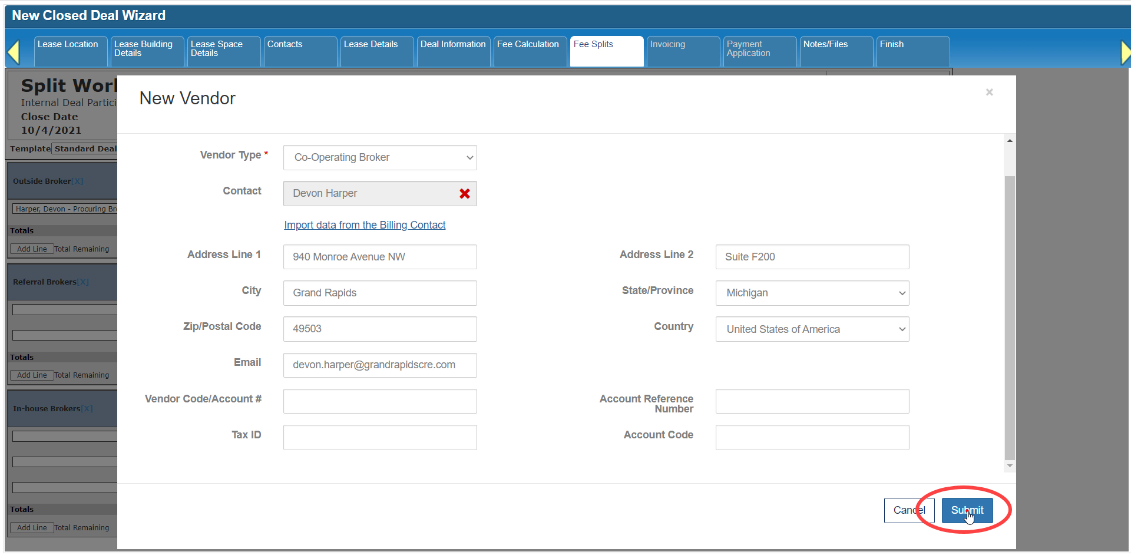Click the right yellow wizard navigation arrow
Viewport: 1131px width, 555px height.
[1125, 52]
